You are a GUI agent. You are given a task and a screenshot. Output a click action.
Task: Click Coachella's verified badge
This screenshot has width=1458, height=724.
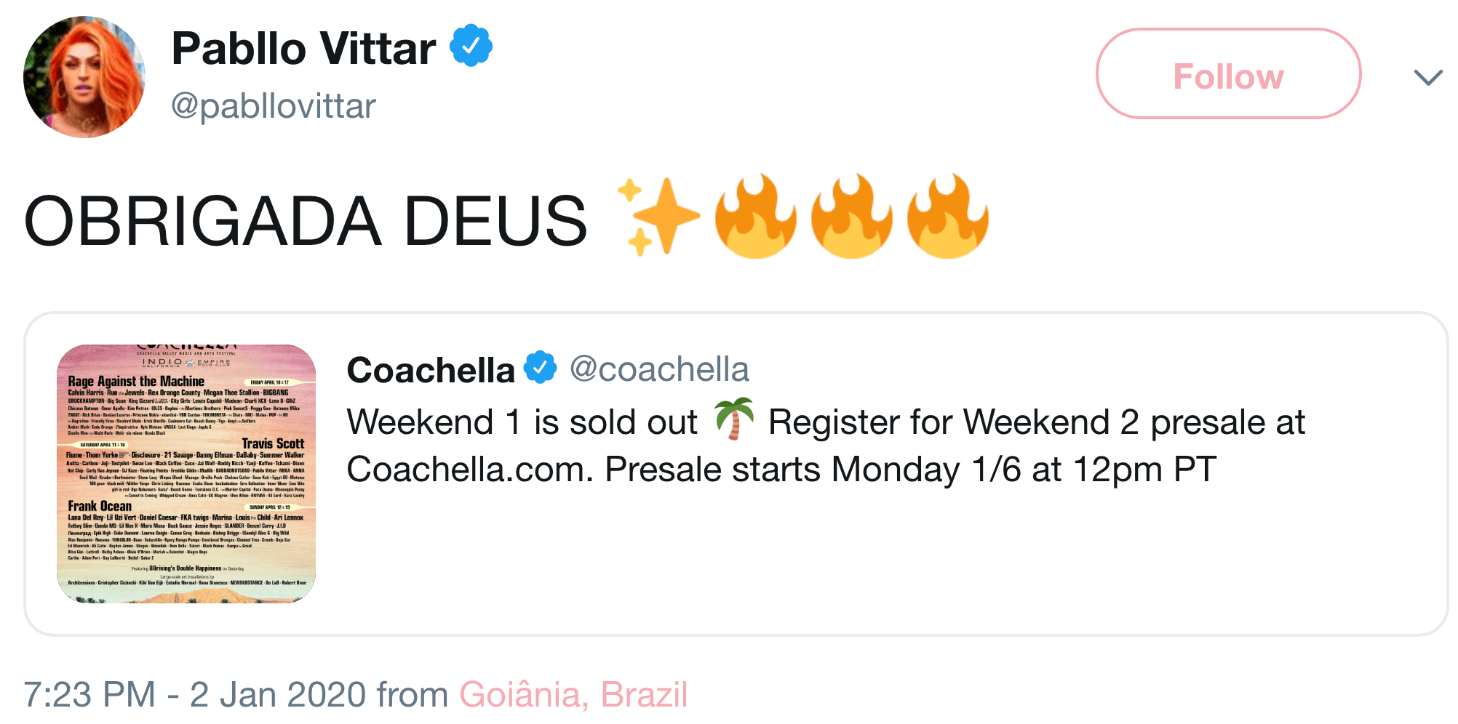540,367
